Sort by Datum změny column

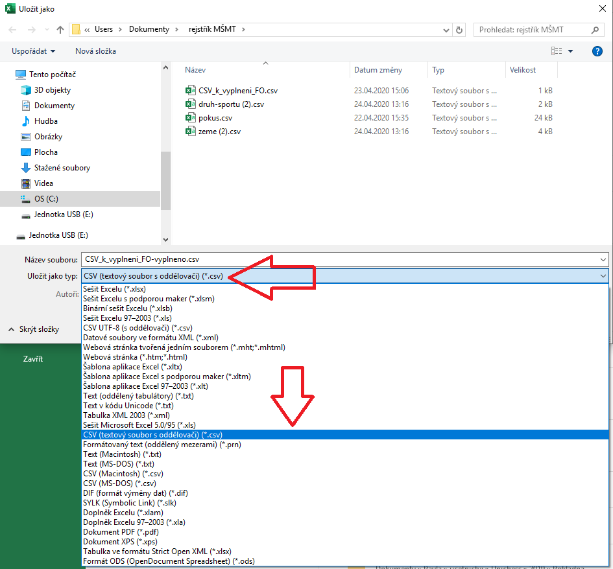point(378,70)
